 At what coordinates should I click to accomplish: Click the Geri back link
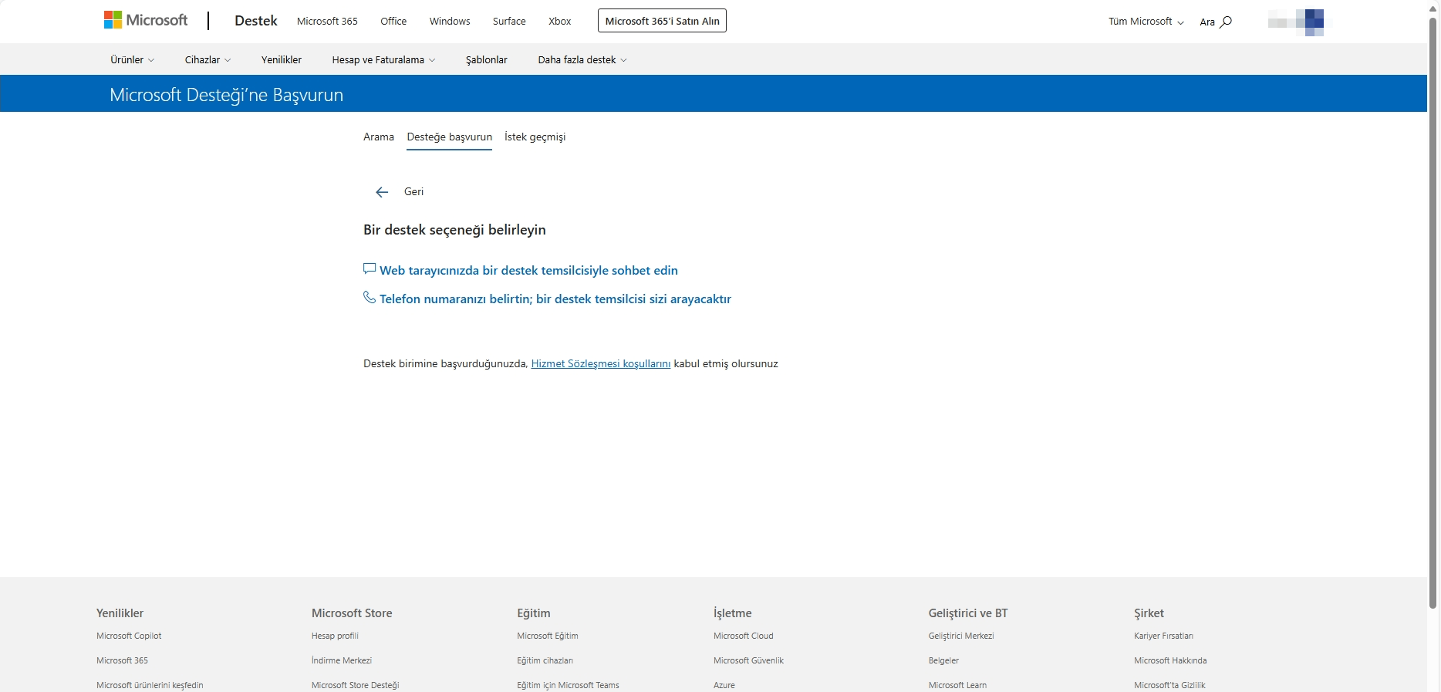point(414,191)
